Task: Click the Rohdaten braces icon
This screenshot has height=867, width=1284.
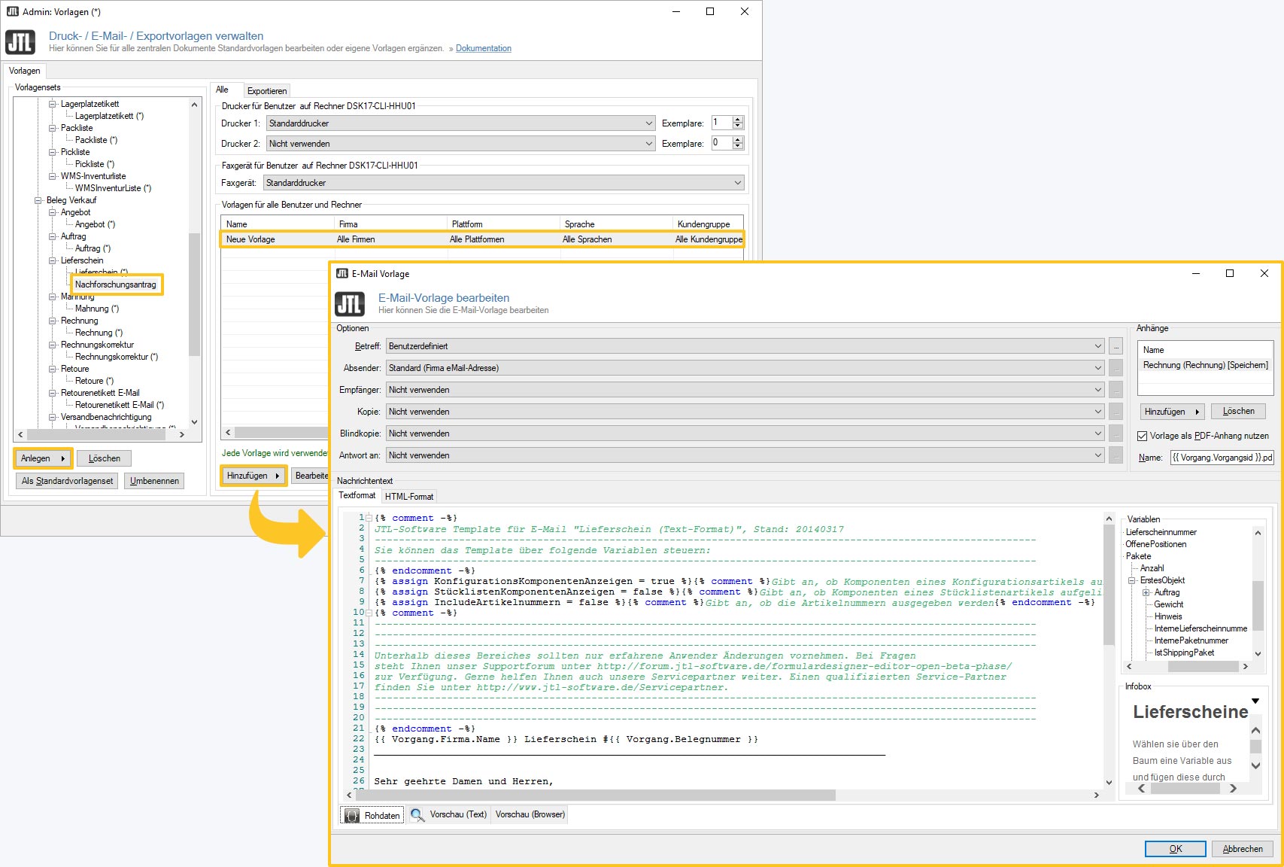Action: (351, 816)
